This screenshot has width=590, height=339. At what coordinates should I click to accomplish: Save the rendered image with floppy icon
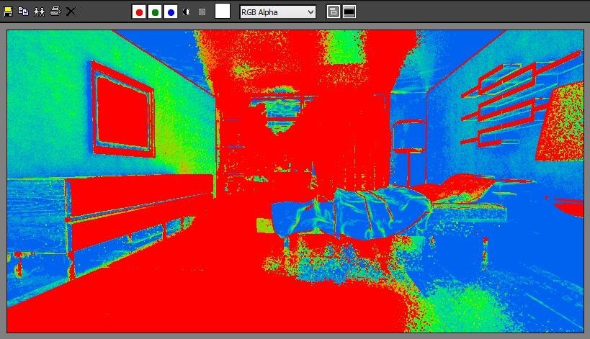[x=7, y=12]
